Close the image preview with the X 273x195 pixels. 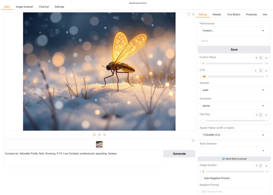(193, 14)
